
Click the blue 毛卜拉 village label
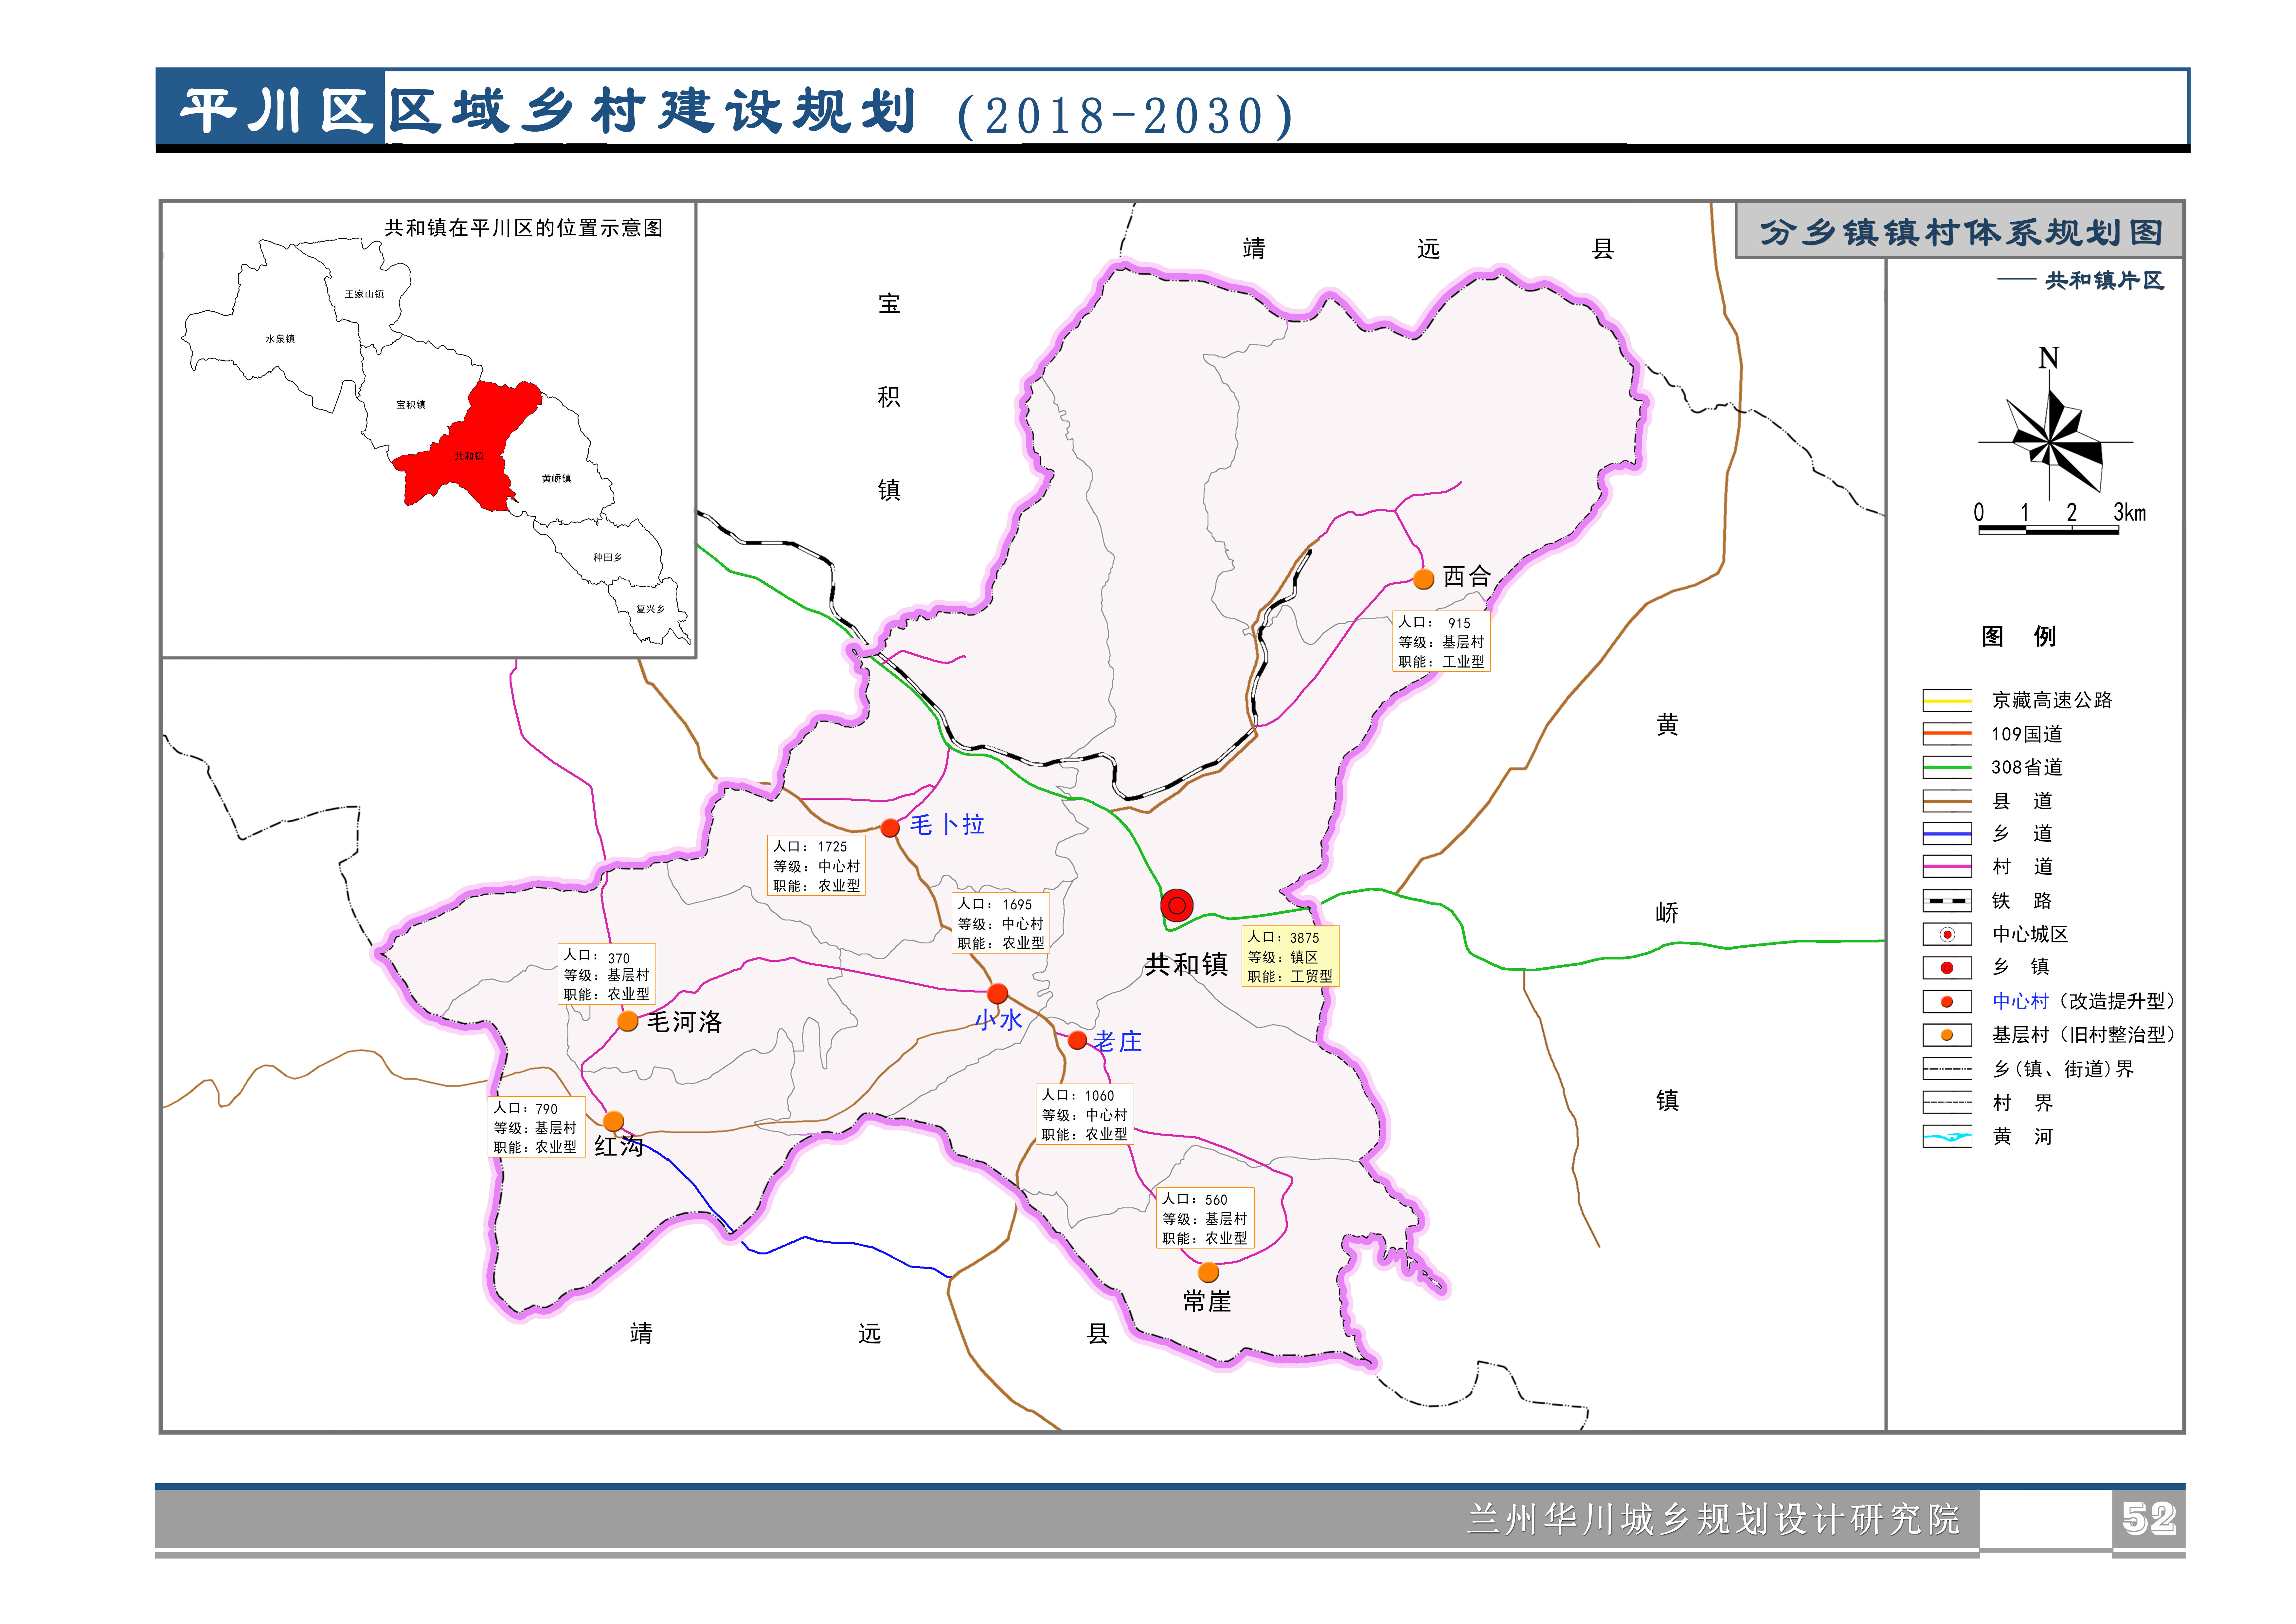tap(947, 825)
